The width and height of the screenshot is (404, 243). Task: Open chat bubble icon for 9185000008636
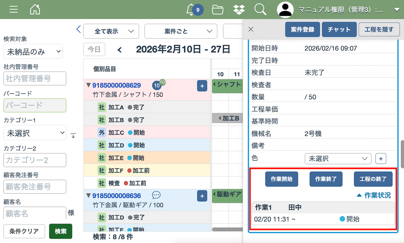pos(156,195)
